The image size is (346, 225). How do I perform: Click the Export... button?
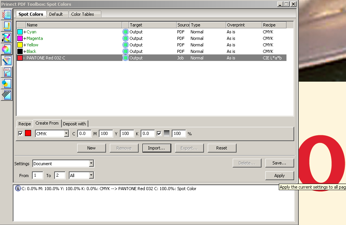pyautogui.click(x=189, y=148)
